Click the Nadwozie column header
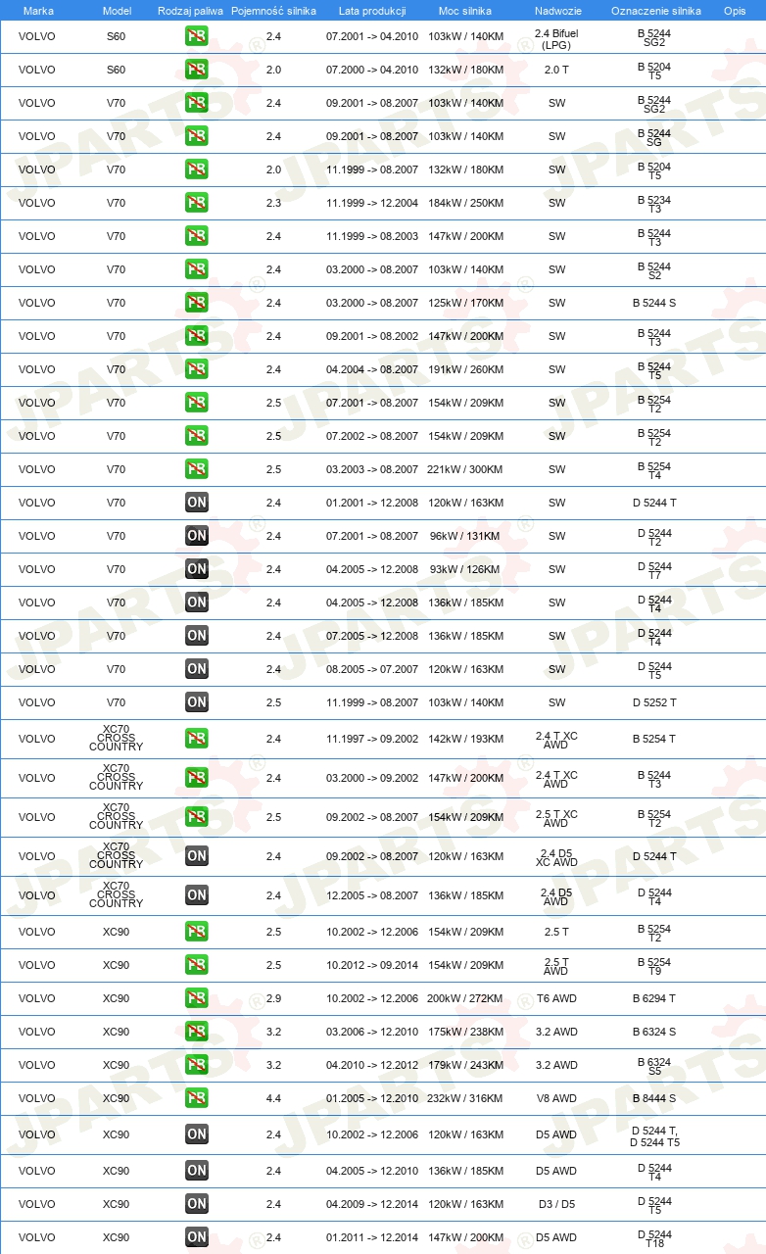 click(x=556, y=10)
